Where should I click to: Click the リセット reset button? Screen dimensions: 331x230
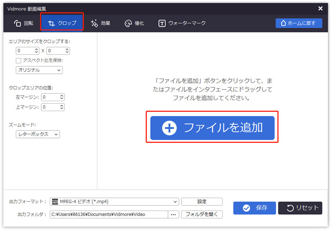300,208
